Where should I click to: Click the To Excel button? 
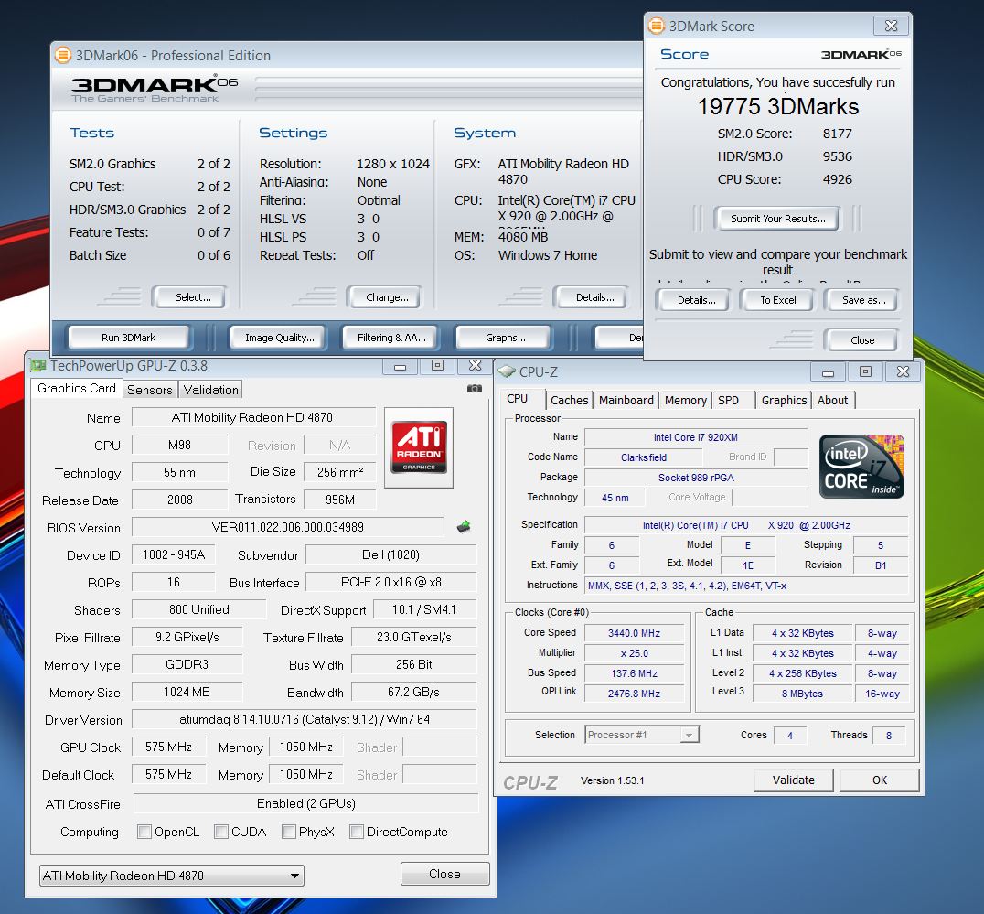(777, 300)
